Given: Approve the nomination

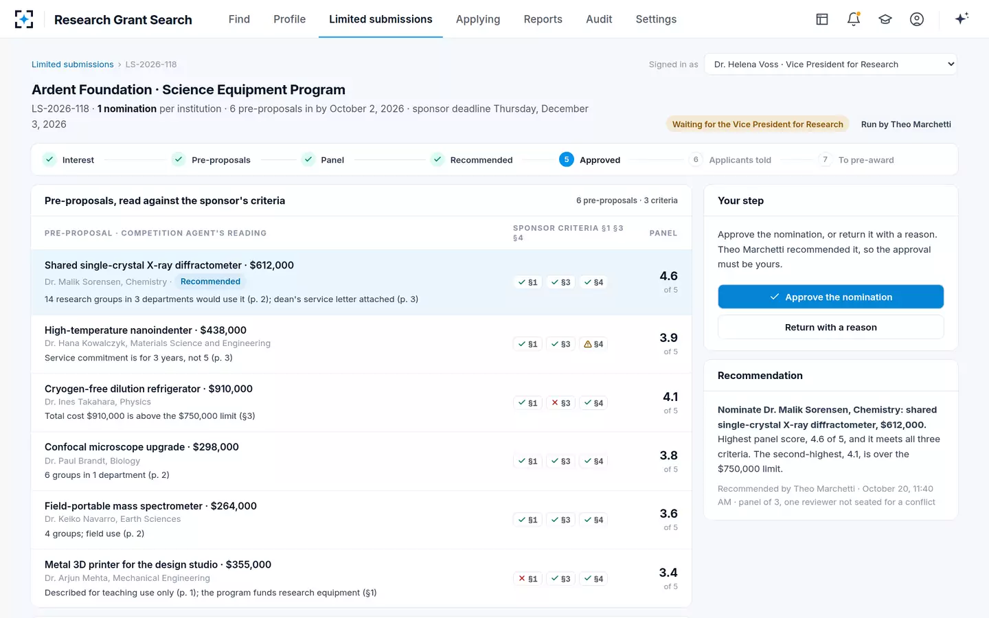Looking at the screenshot, I should [x=831, y=297].
